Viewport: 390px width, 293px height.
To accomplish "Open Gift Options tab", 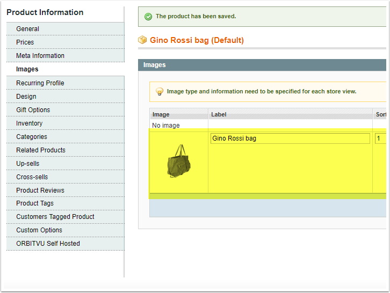I will pyautogui.click(x=65, y=110).
